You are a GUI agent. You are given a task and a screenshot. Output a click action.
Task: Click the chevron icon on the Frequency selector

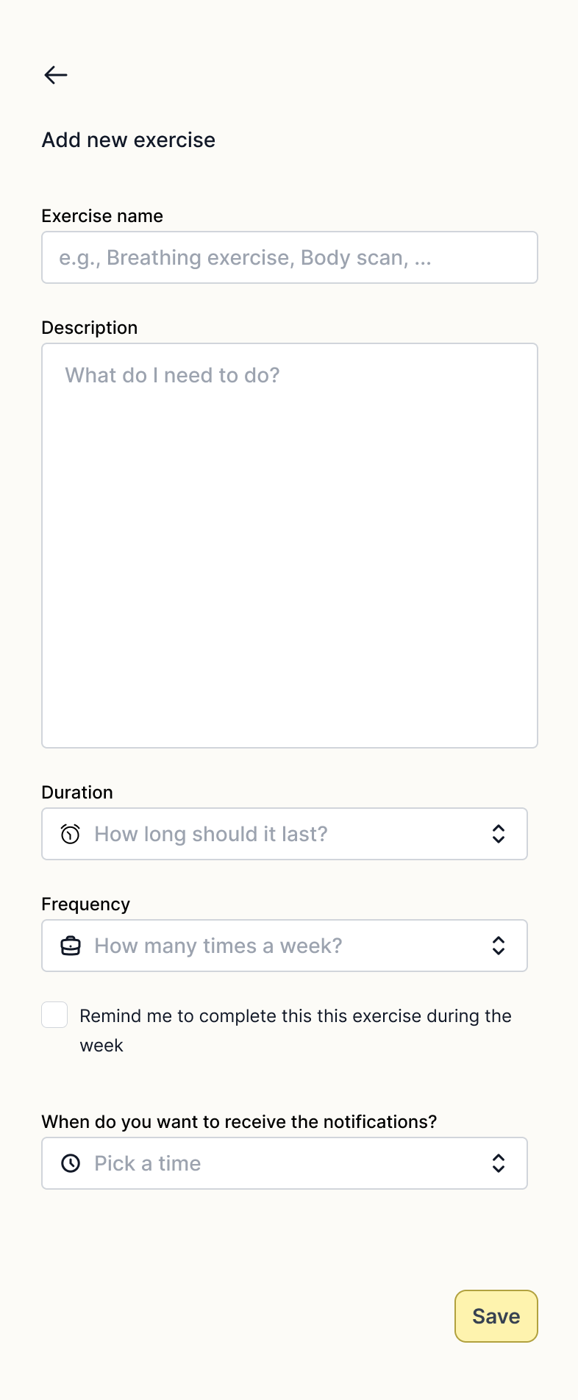point(499,946)
